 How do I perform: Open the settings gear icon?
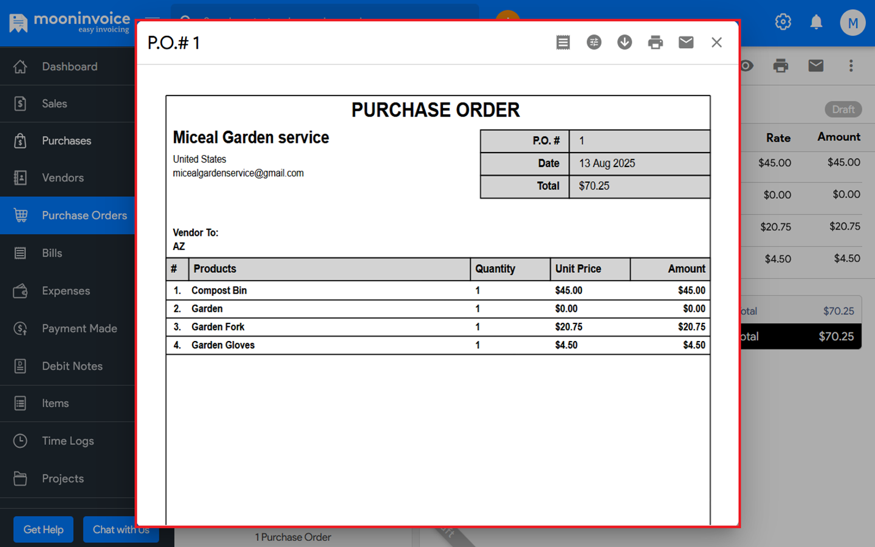pos(783,22)
